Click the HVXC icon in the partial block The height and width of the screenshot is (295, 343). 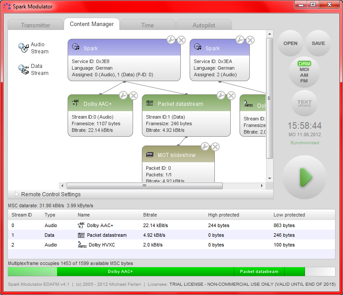(248, 104)
